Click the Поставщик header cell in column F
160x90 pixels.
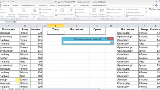tap(77, 29)
